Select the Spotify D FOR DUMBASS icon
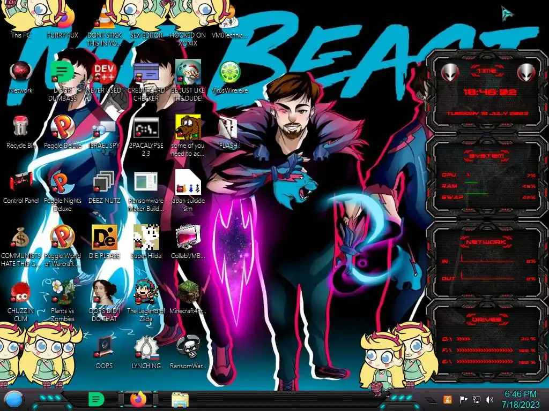Viewport: 549px width, 411px height. 62,81
